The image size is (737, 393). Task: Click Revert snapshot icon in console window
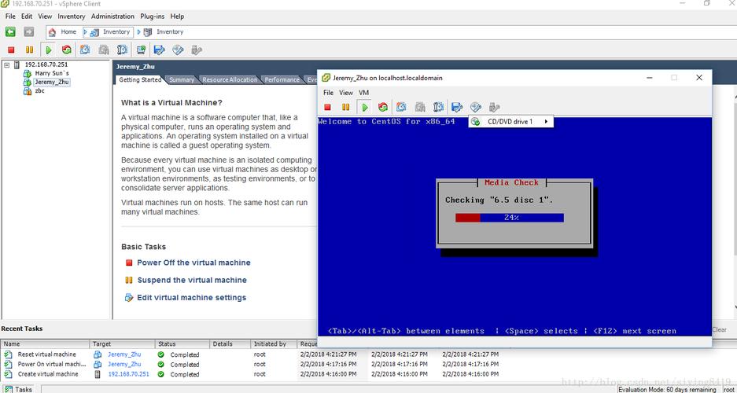pos(420,107)
